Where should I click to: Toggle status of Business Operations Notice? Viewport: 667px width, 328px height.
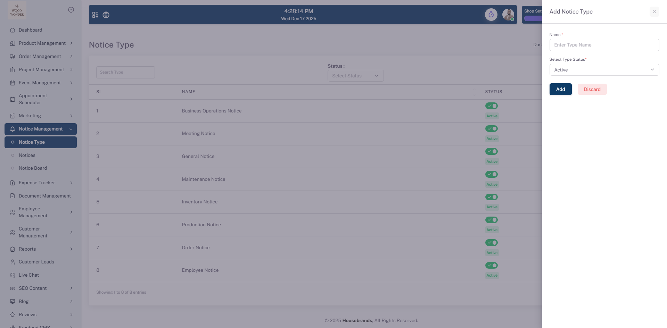492,106
